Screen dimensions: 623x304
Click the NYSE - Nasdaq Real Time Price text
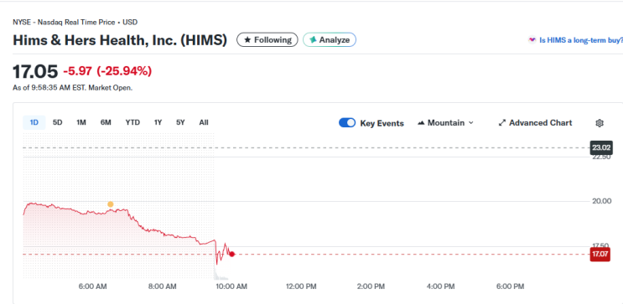(x=75, y=23)
